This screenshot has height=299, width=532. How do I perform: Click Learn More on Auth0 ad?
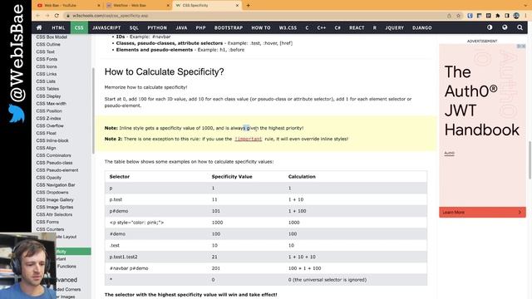click(x=482, y=213)
